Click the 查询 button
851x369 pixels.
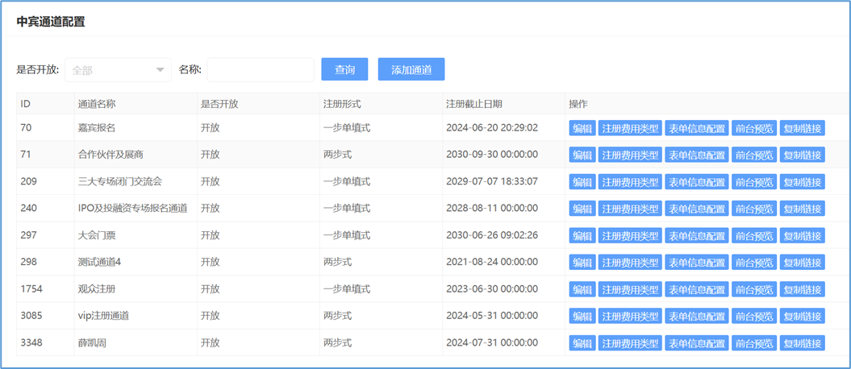[344, 70]
